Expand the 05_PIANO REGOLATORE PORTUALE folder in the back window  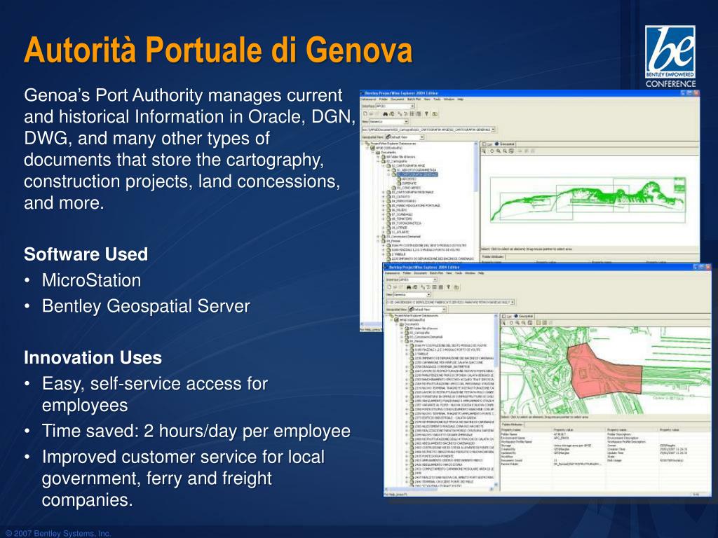tap(384, 205)
